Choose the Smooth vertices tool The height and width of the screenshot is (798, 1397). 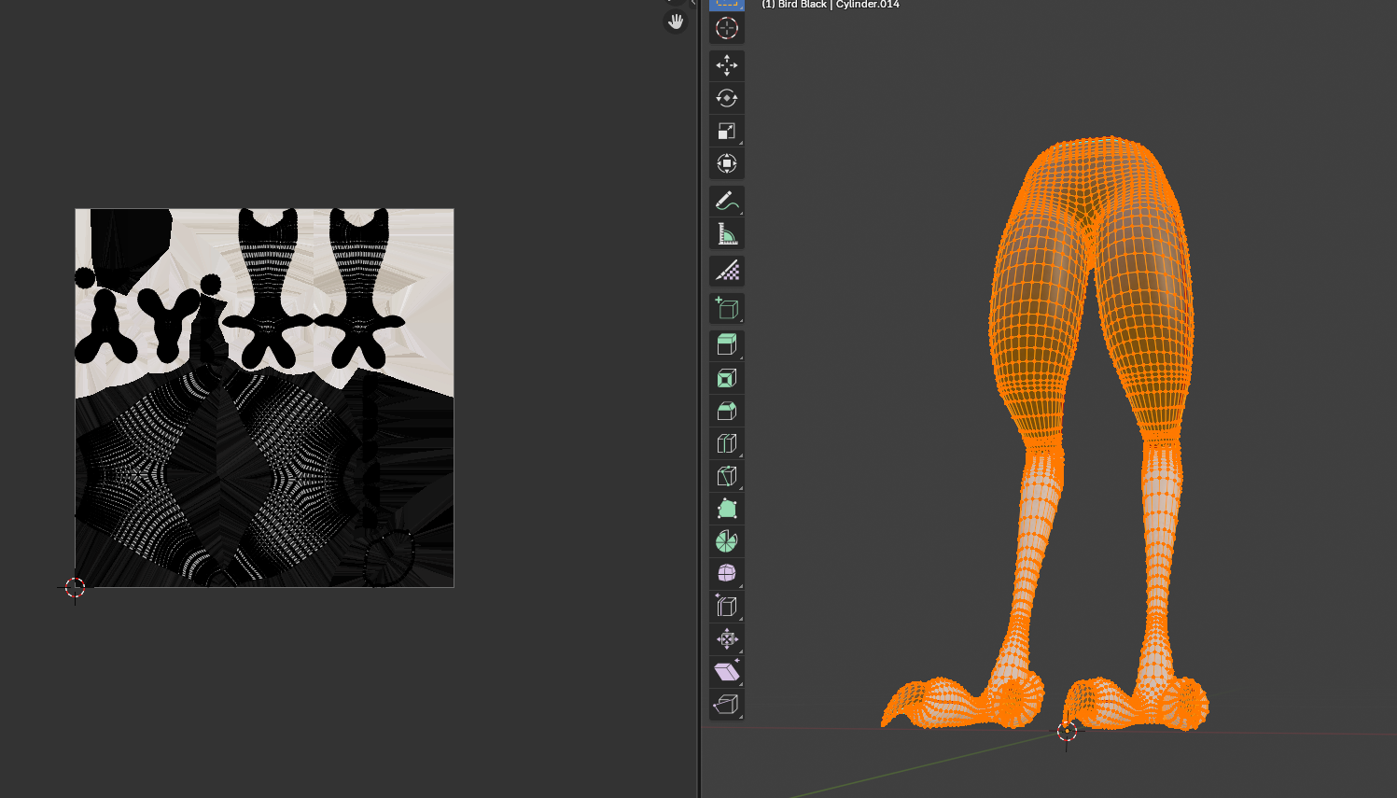727,573
